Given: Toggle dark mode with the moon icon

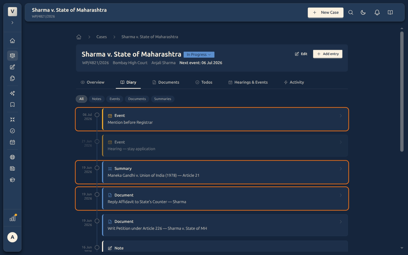Looking at the screenshot, I should click(363, 12).
